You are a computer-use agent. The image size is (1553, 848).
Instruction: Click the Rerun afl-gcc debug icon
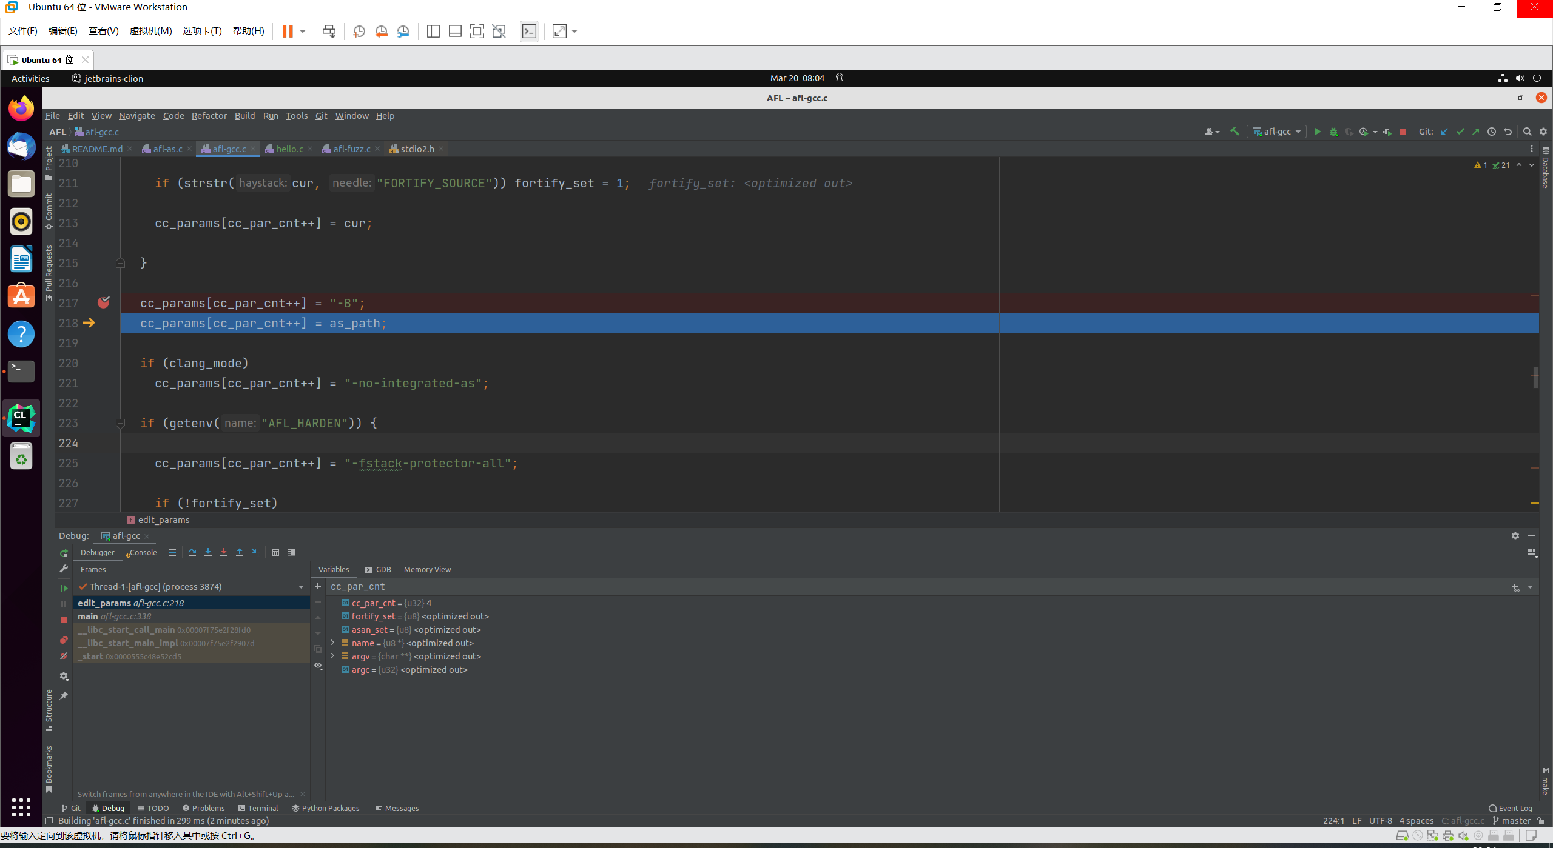pyautogui.click(x=64, y=553)
